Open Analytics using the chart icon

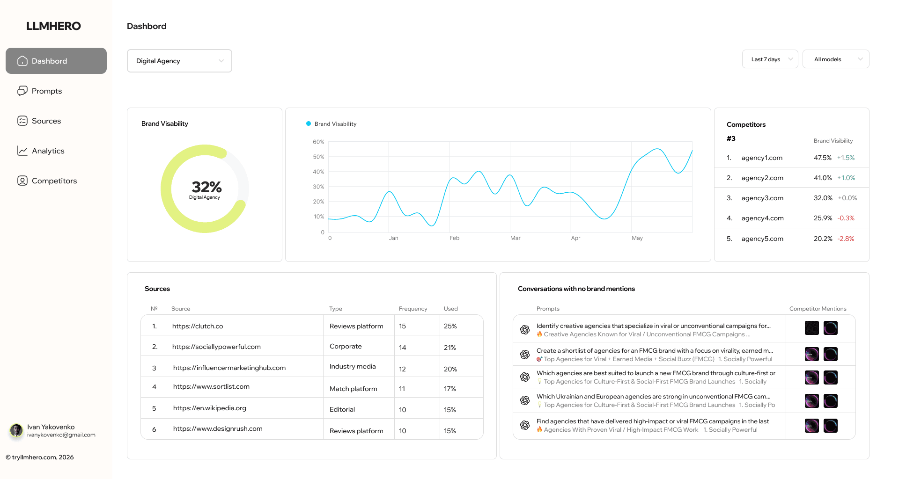(x=22, y=151)
